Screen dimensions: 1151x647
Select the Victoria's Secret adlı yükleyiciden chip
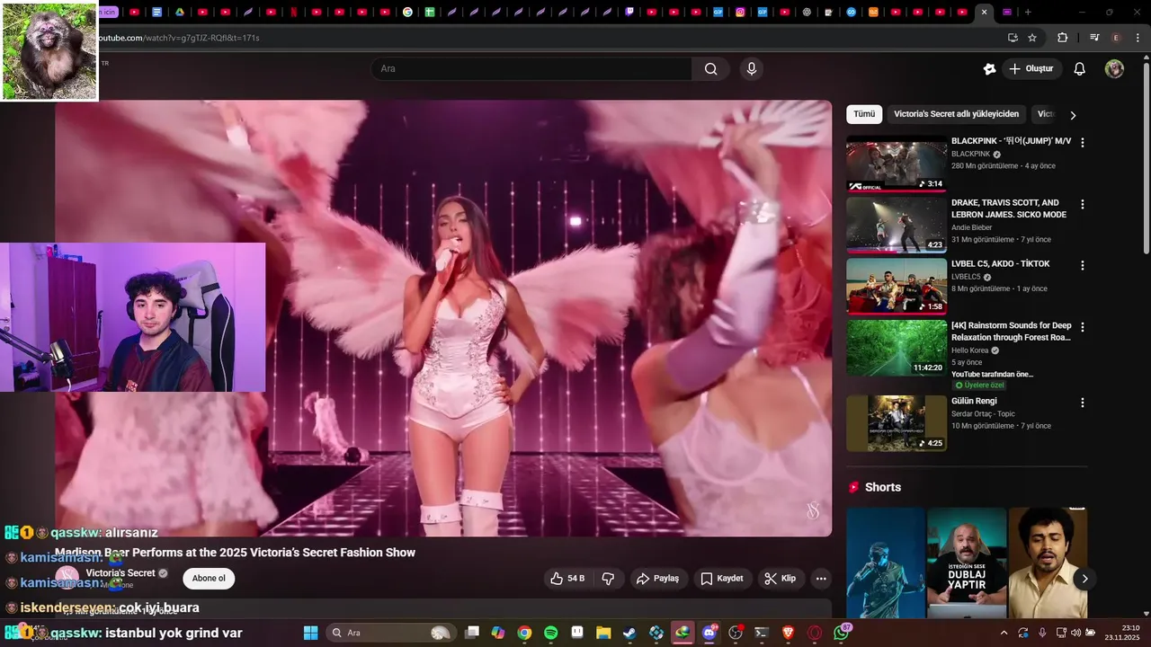tap(956, 114)
